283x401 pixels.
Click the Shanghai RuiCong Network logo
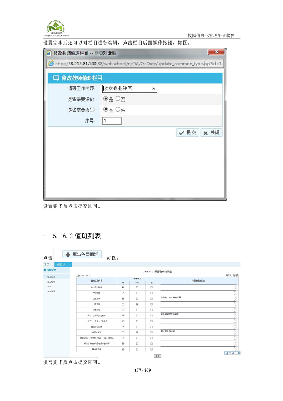(x=56, y=29)
